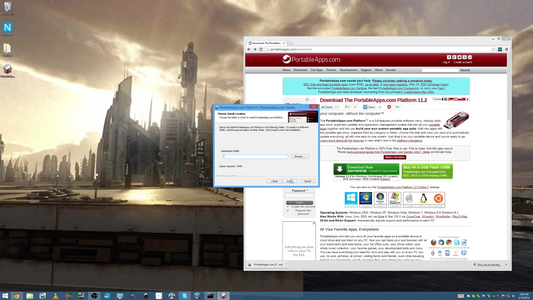The height and width of the screenshot is (300, 533).
Task: Click the Download Now SourceForge button
Action: 366,169
